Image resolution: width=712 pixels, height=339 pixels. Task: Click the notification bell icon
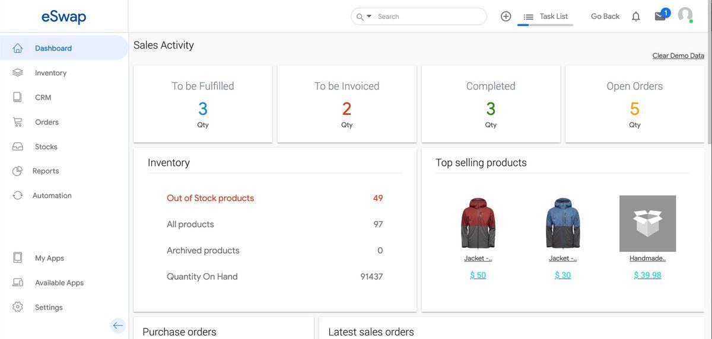[636, 17]
